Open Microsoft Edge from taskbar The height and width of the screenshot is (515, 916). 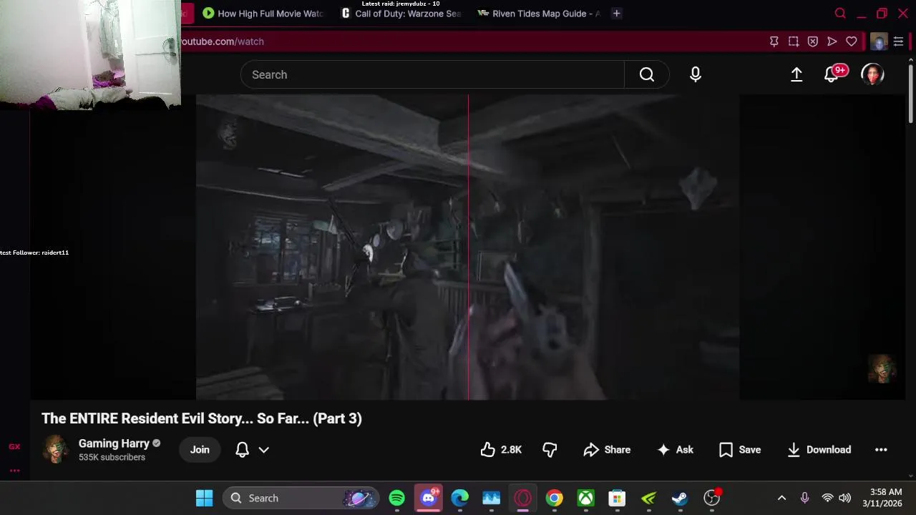459,498
